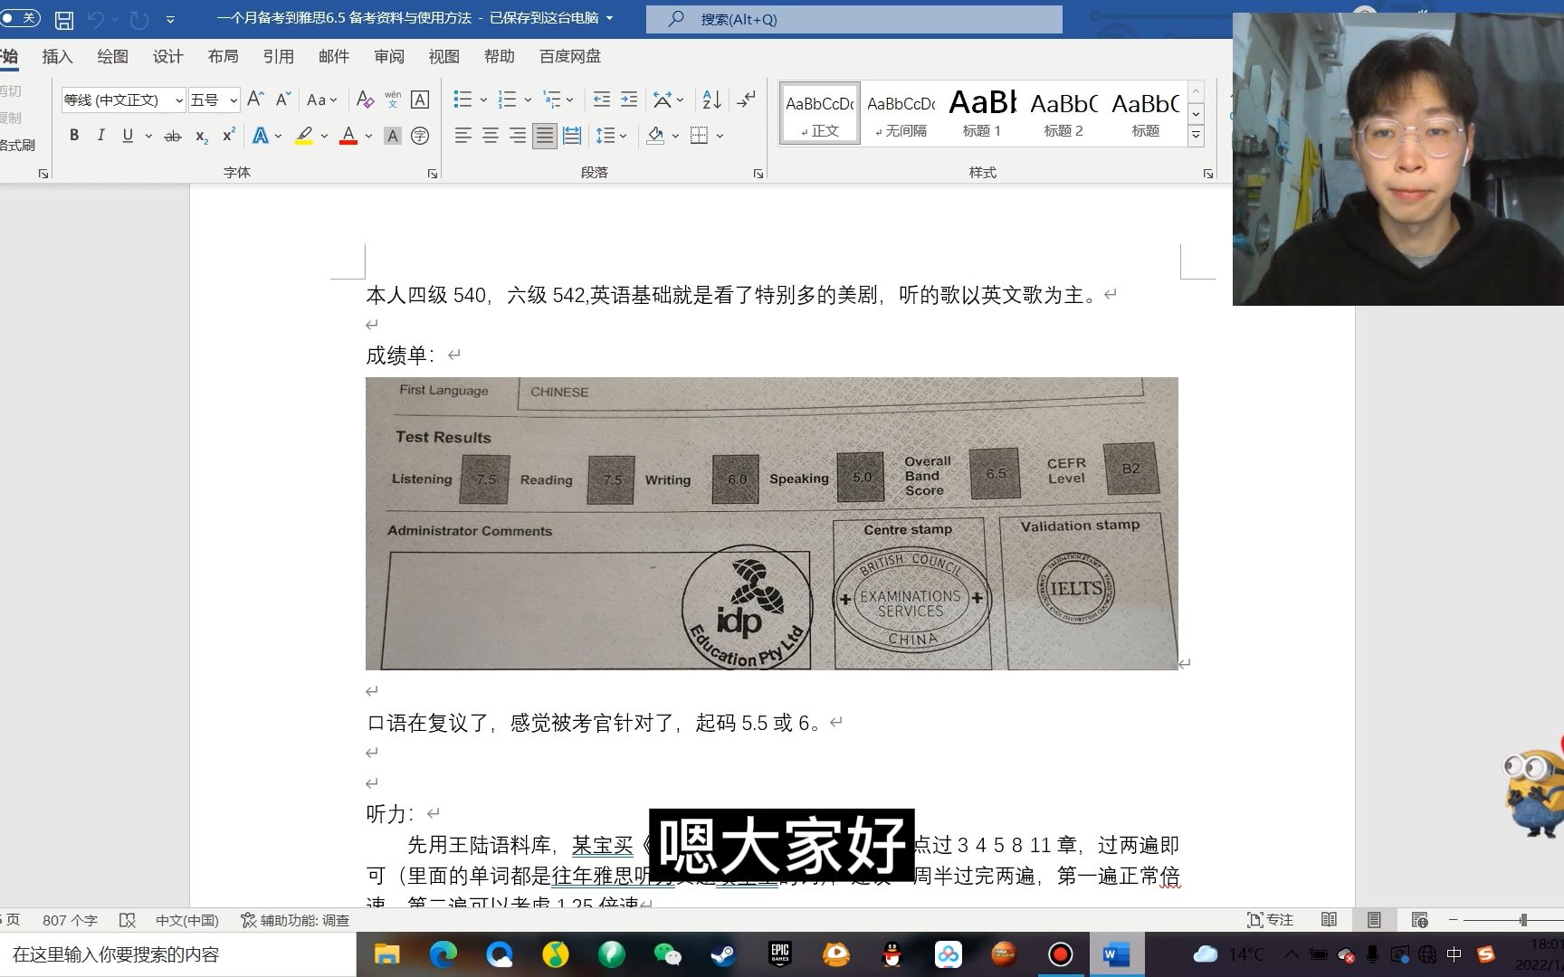Open the 审阅 tab
Screen dimensions: 1564x977
point(389,56)
